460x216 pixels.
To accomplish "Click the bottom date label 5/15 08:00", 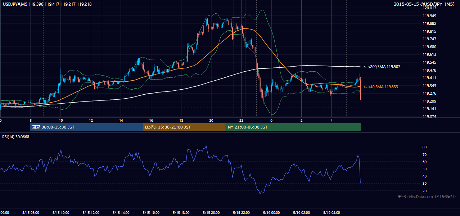I will 31,212.
